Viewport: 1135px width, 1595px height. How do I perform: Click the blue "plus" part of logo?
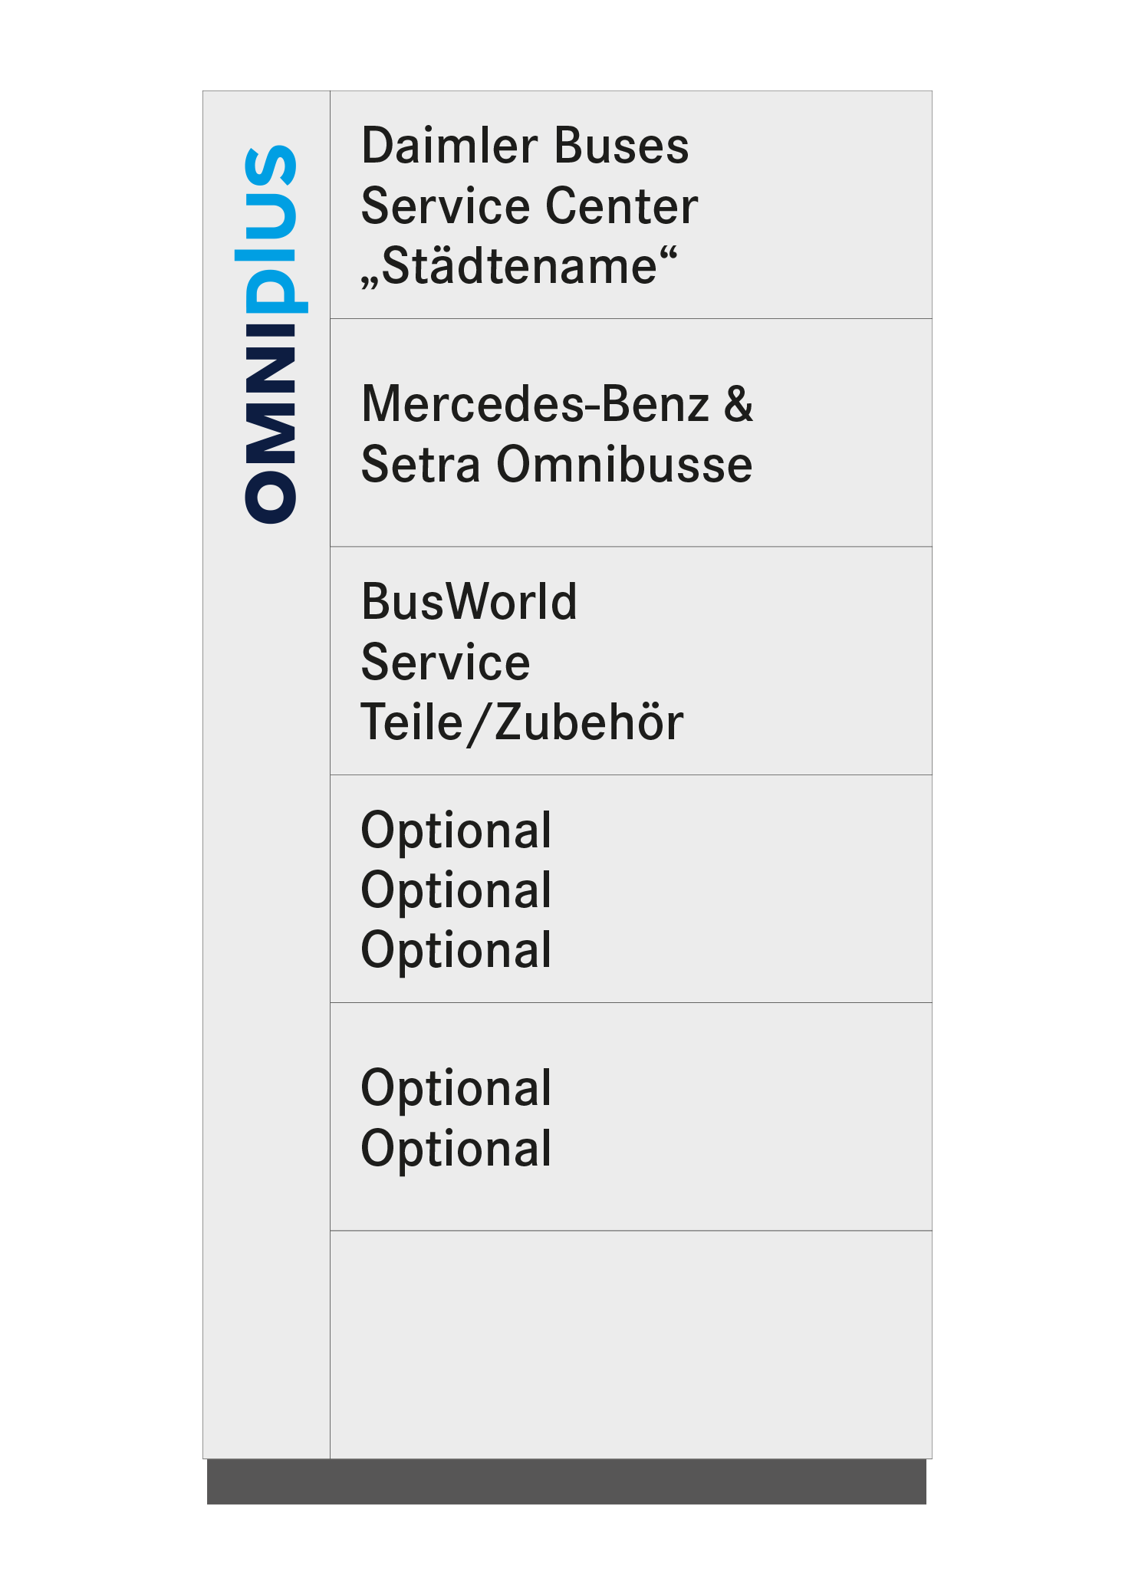click(x=275, y=229)
